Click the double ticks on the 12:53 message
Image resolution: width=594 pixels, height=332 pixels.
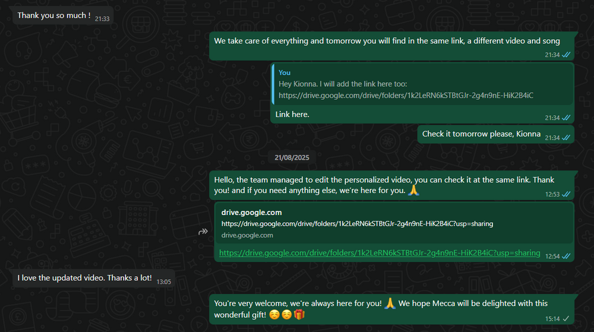pyautogui.click(x=566, y=195)
